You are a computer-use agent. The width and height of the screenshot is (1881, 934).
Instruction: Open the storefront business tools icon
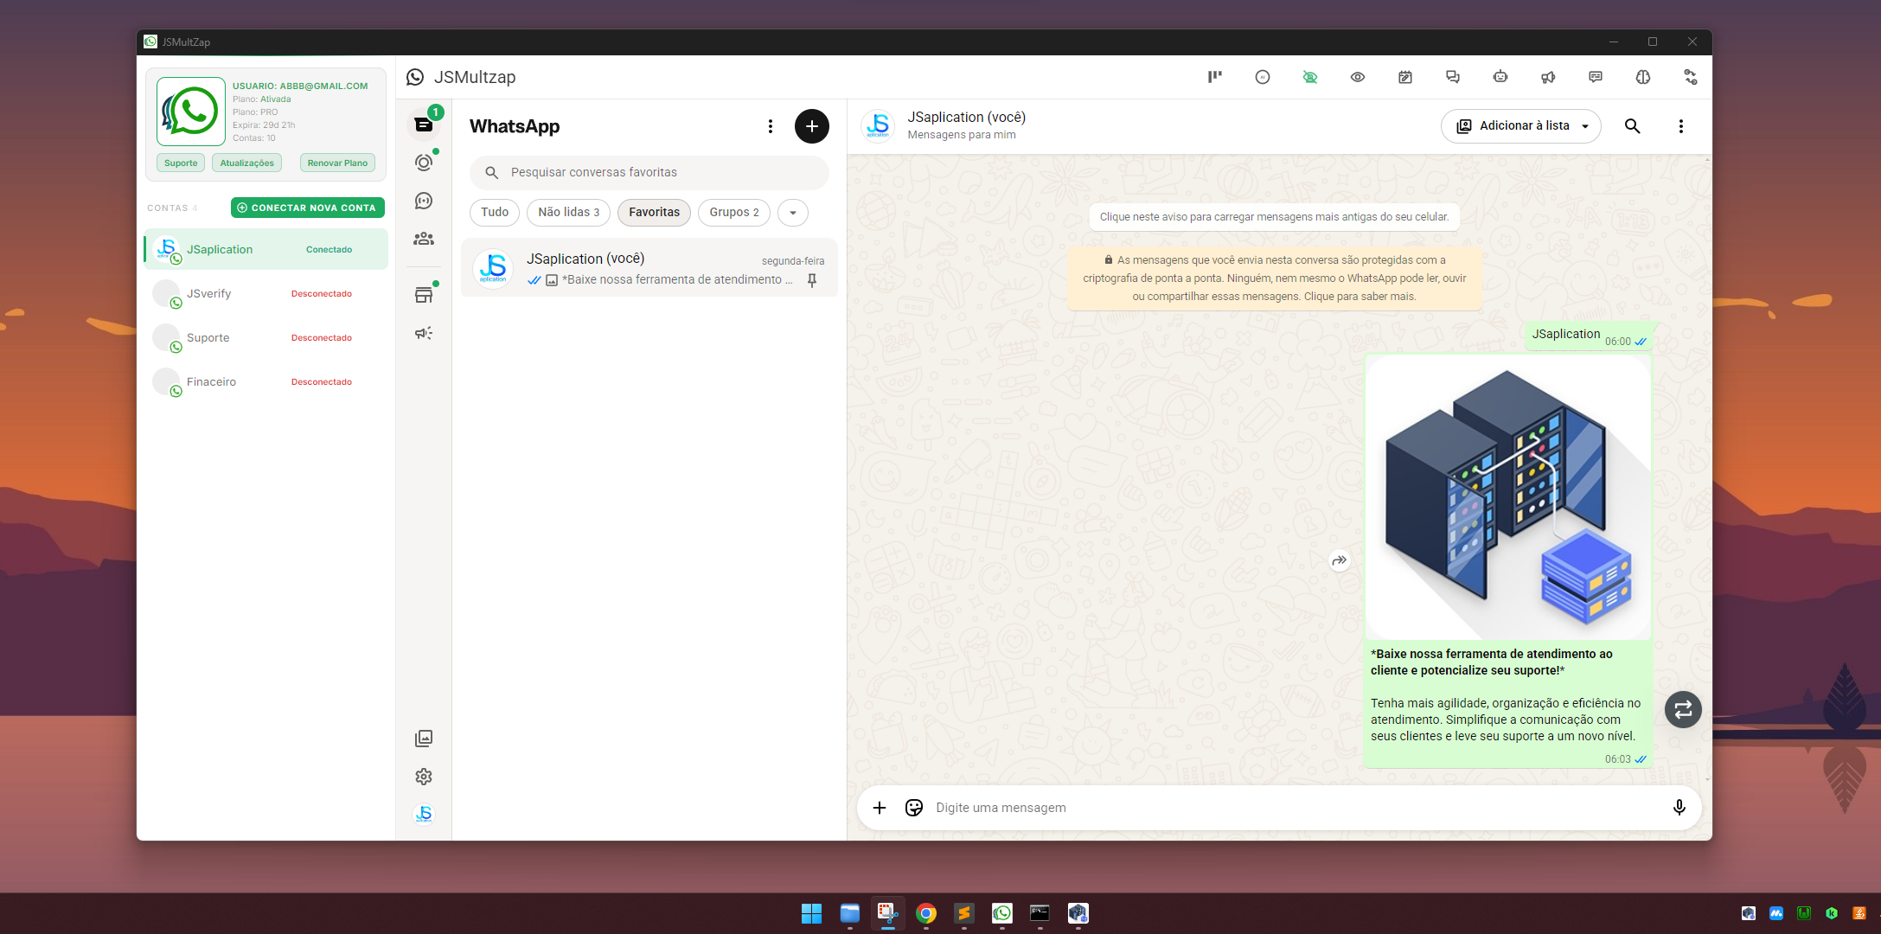pyautogui.click(x=424, y=295)
